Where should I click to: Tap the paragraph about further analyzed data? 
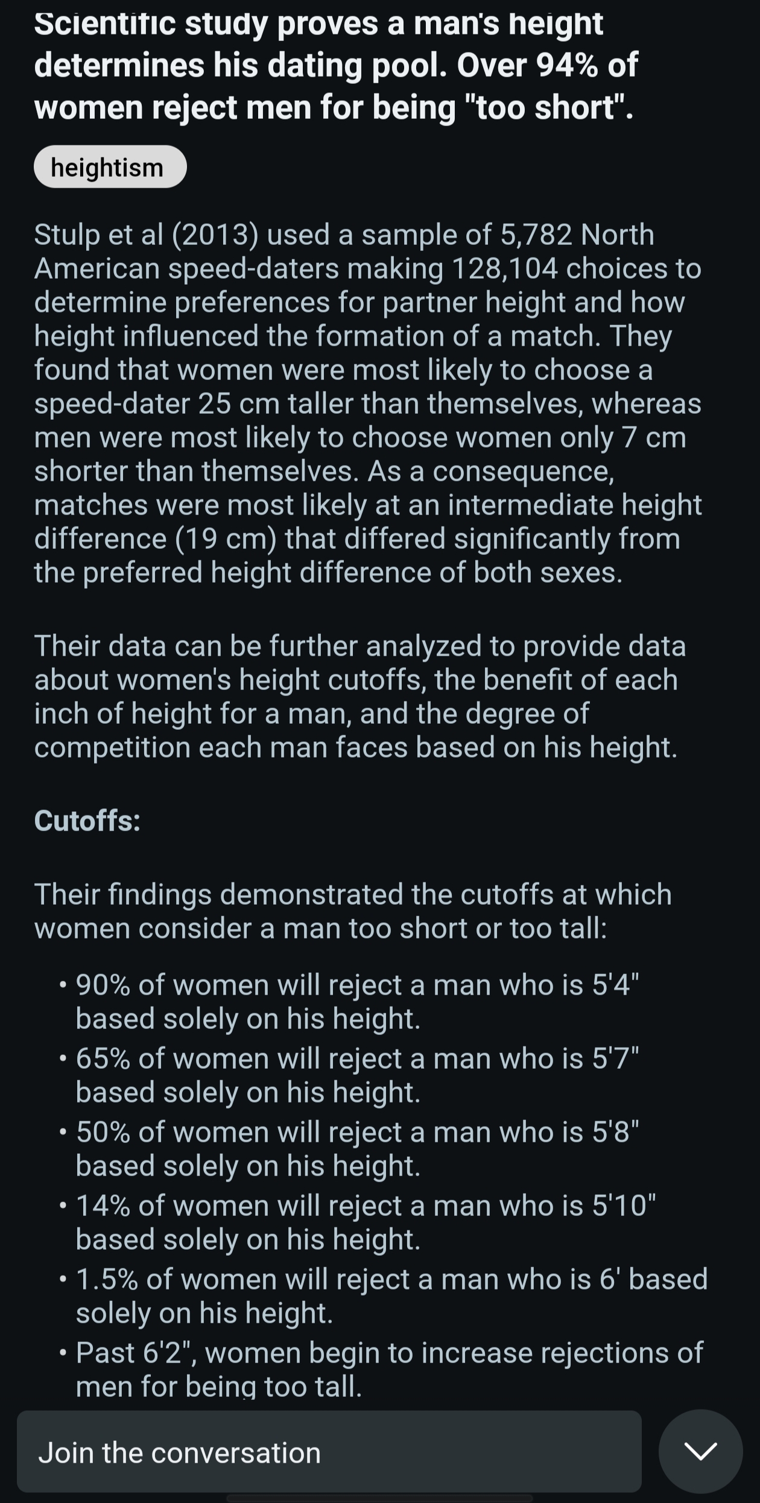pos(360,696)
